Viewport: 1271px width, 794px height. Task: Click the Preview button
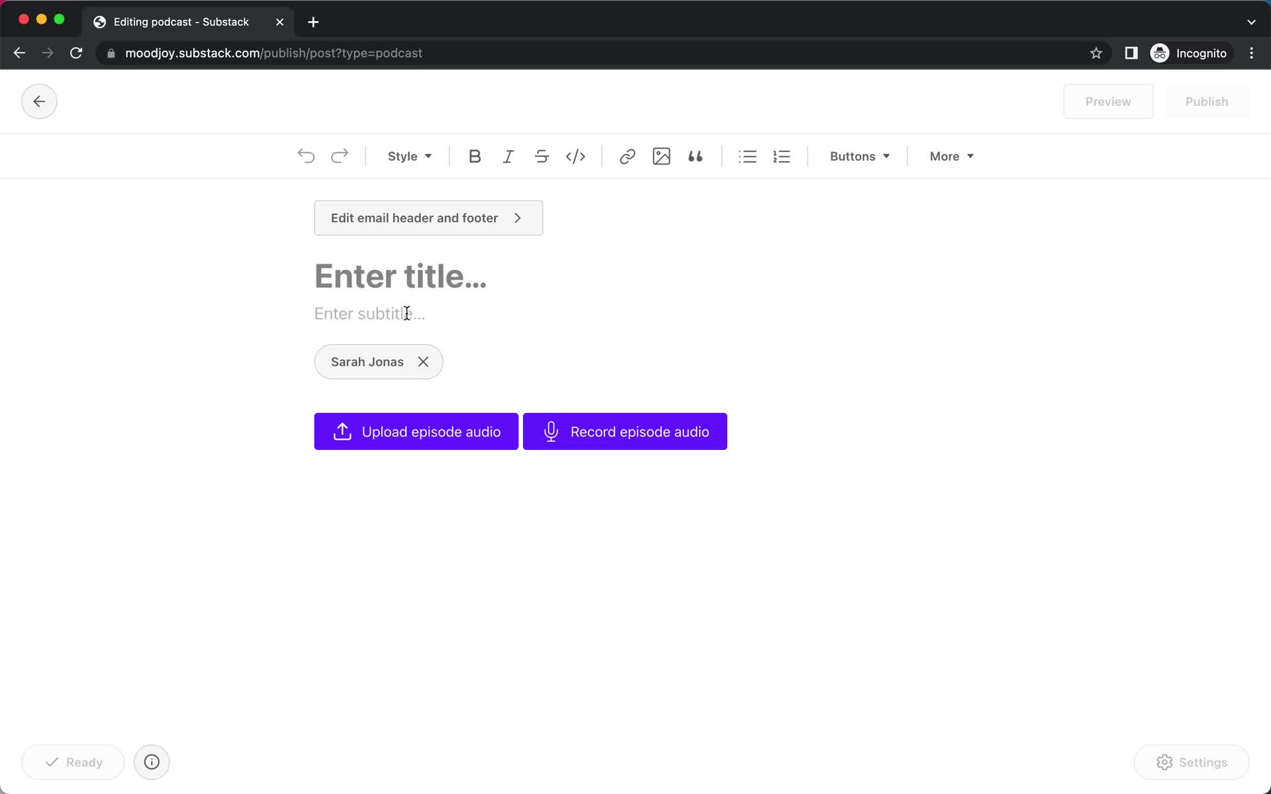(x=1108, y=101)
